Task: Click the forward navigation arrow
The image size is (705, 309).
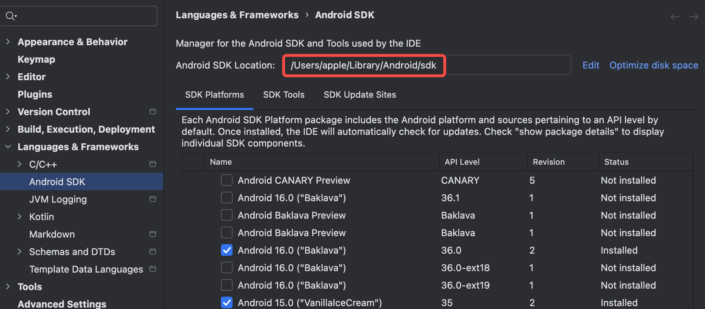Action: pos(694,17)
